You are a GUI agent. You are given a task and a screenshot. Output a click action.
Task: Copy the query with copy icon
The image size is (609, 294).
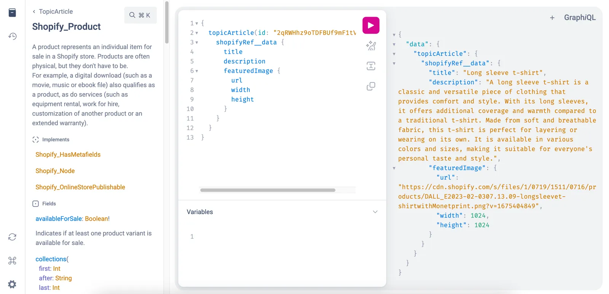pos(371,86)
